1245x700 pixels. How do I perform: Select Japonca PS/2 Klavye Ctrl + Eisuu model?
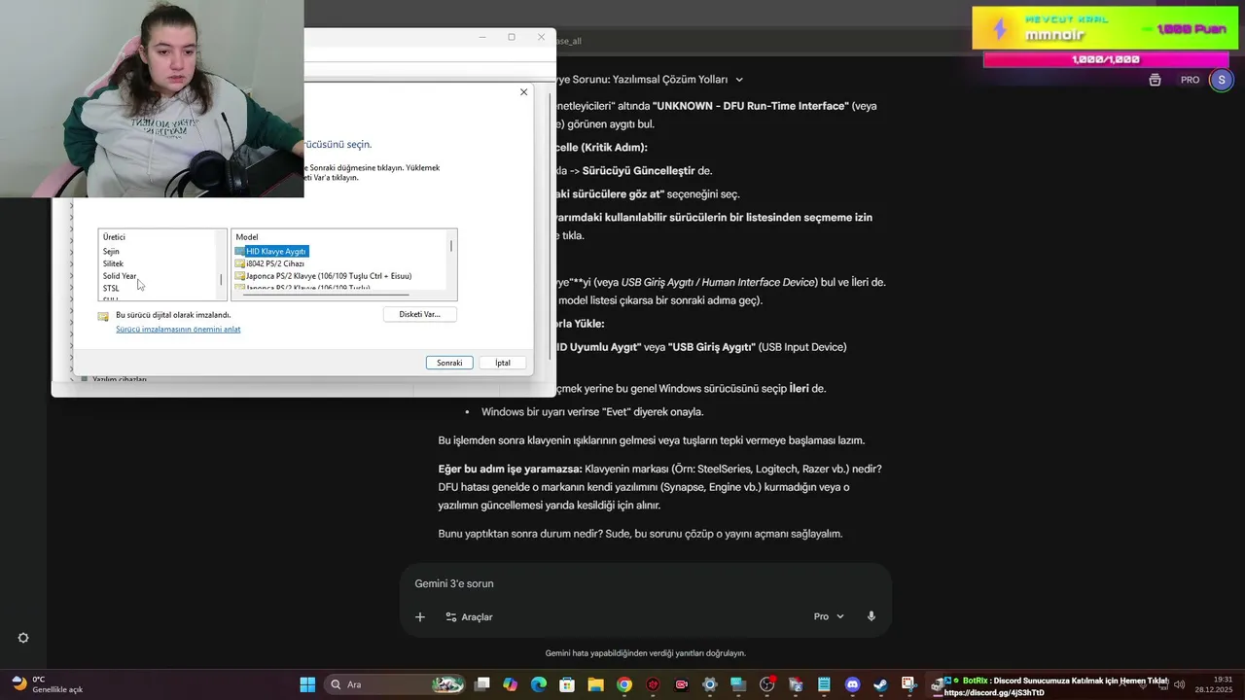tap(329, 276)
